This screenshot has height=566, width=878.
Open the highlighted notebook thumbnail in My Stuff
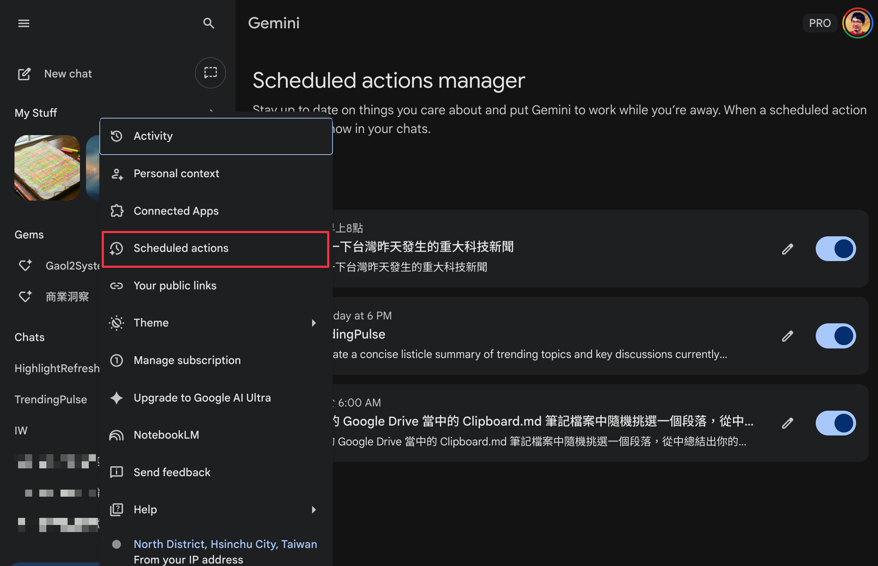point(47,168)
